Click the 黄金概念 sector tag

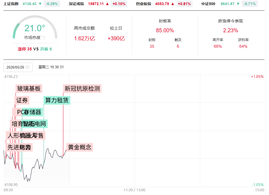[80, 147]
